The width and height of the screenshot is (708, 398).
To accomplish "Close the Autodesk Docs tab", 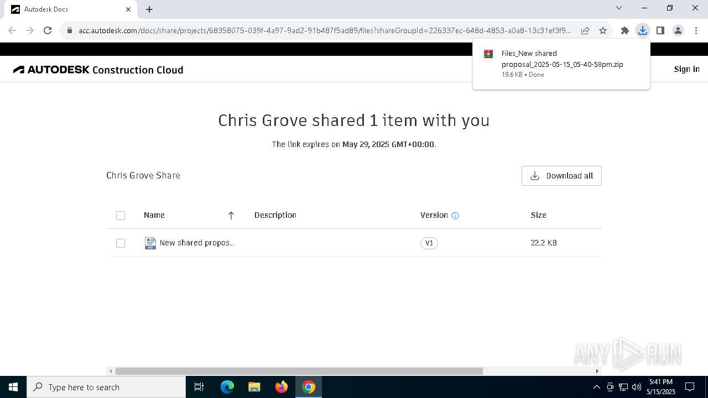I will click(128, 9).
